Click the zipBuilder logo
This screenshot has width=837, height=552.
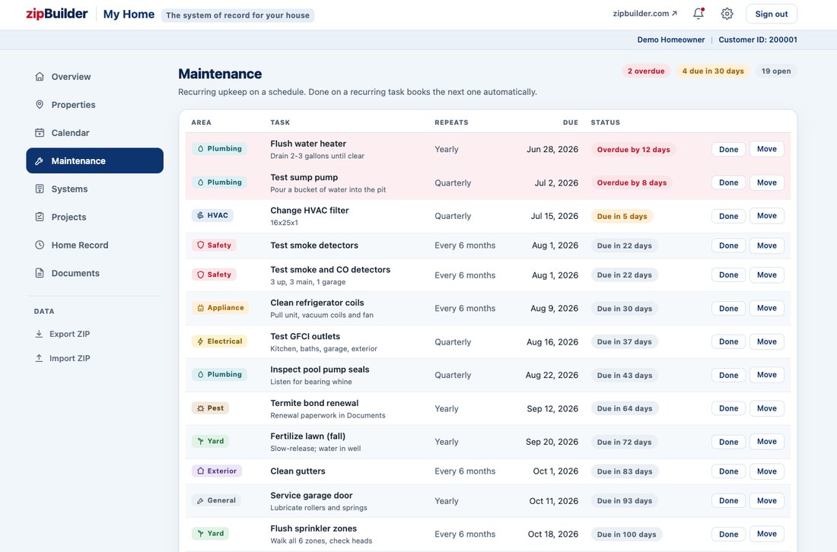[x=56, y=14]
